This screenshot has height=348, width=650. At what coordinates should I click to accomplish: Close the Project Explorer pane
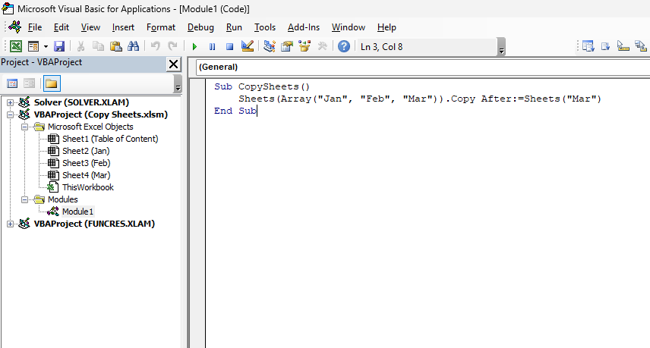click(173, 64)
